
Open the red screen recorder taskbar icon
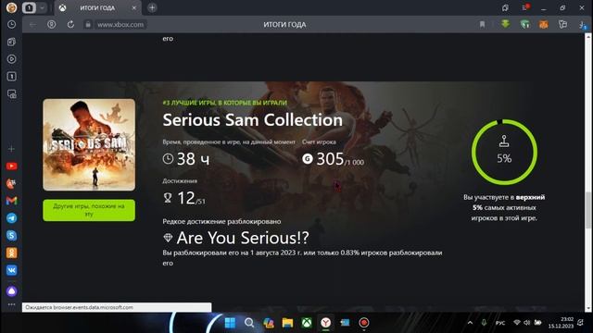pos(364,323)
